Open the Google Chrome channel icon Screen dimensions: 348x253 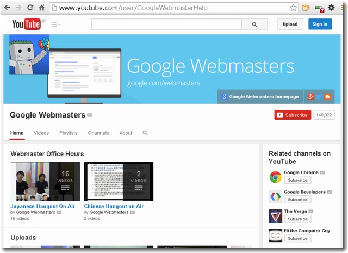click(x=275, y=177)
